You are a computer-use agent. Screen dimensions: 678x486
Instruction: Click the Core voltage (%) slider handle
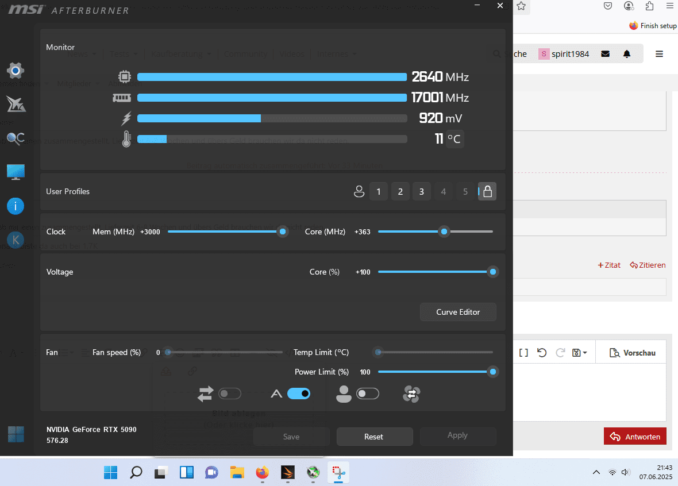[492, 272]
